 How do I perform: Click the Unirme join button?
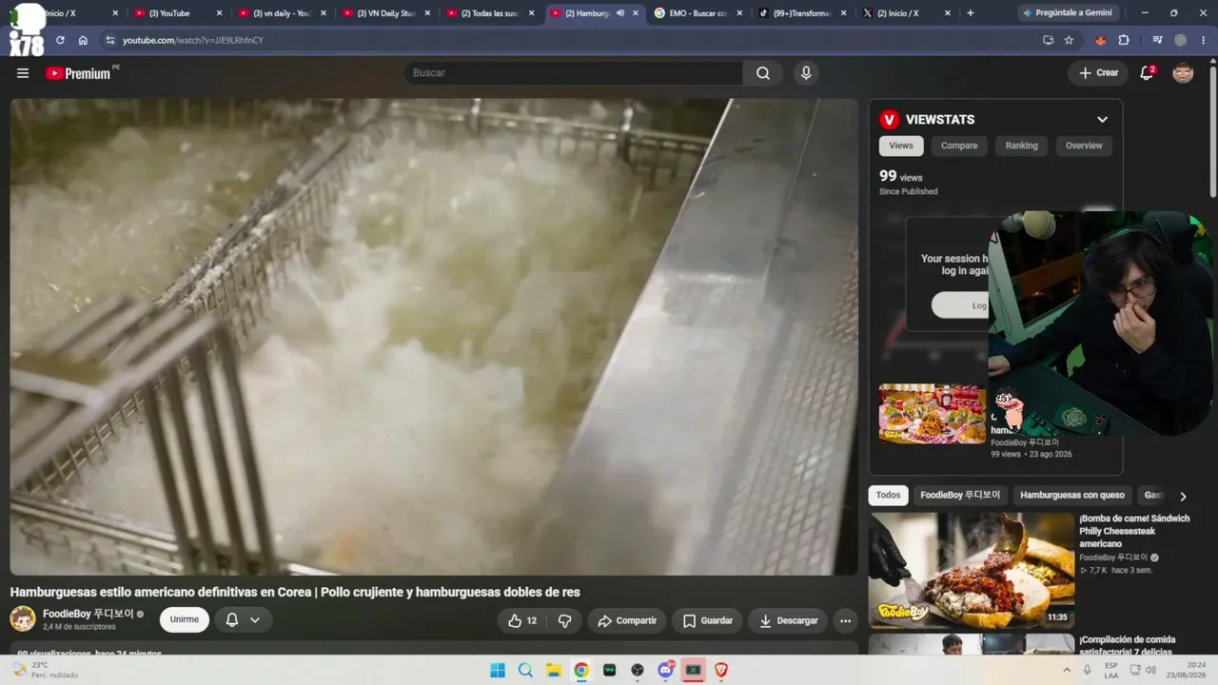pos(185,619)
